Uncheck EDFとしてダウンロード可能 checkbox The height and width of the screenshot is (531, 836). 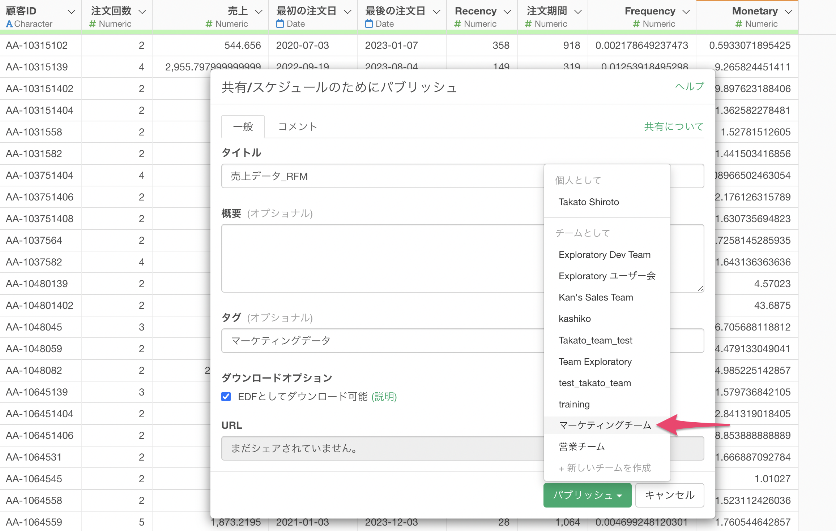coord(226,397)
